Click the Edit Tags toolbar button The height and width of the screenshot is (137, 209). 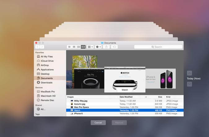coord(114,47)
